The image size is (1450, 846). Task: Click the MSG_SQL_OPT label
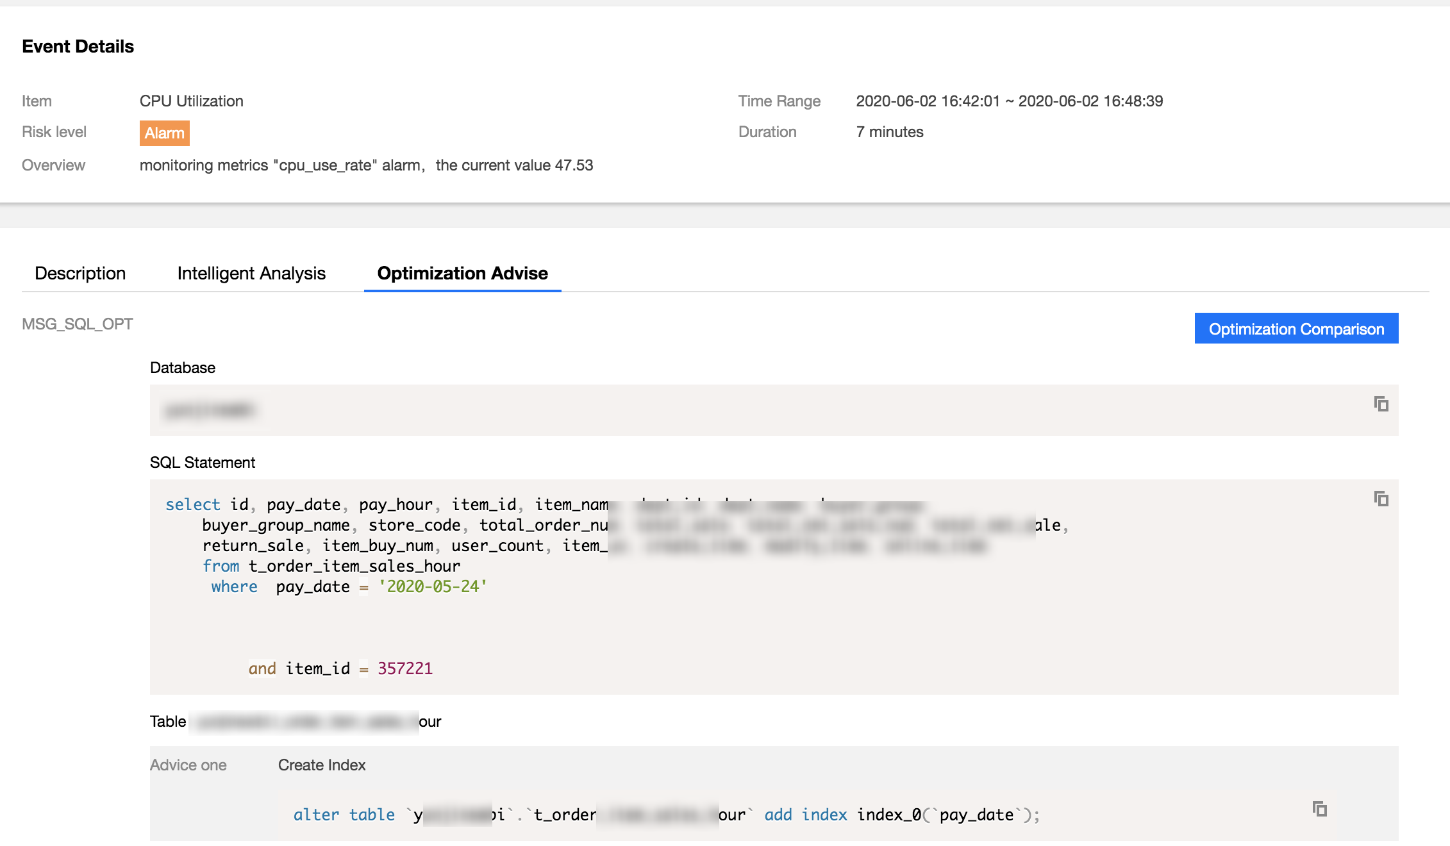[78, 324]
